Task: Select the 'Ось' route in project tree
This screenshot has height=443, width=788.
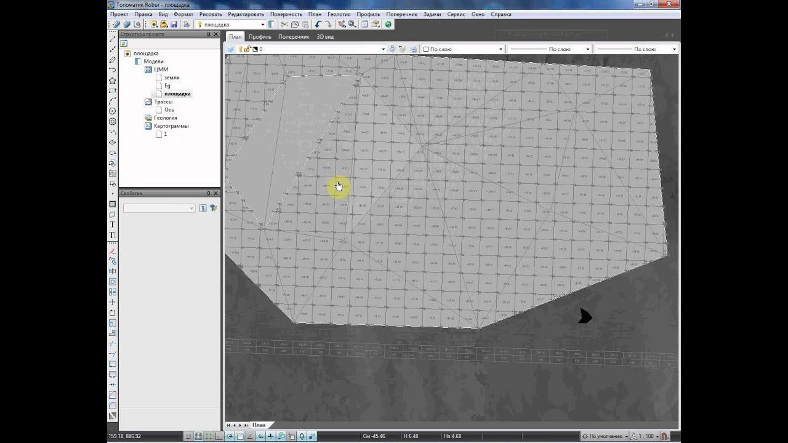Action: [x=169, y=110]
